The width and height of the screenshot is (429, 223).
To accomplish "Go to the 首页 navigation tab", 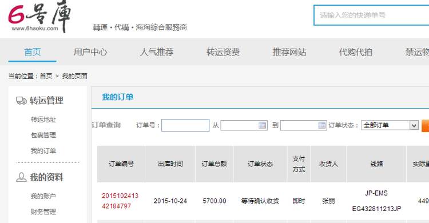I will 32,52.
